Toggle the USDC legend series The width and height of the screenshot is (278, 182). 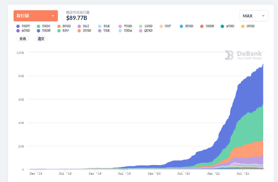44,26
